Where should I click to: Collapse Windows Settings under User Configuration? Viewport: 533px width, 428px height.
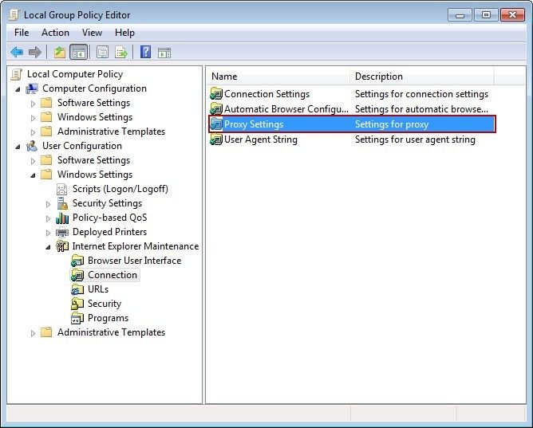point(33,175)
